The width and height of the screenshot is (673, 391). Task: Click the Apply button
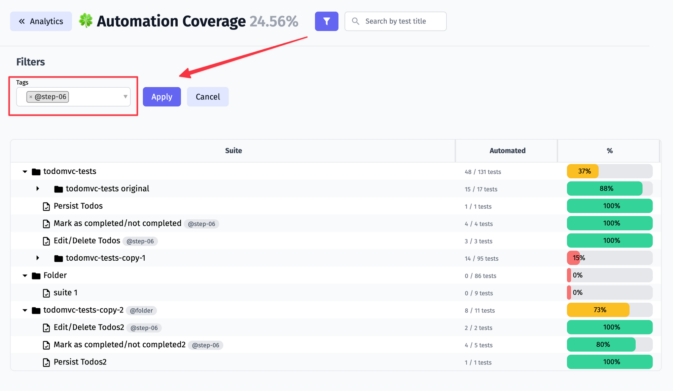tap(162, 97)
